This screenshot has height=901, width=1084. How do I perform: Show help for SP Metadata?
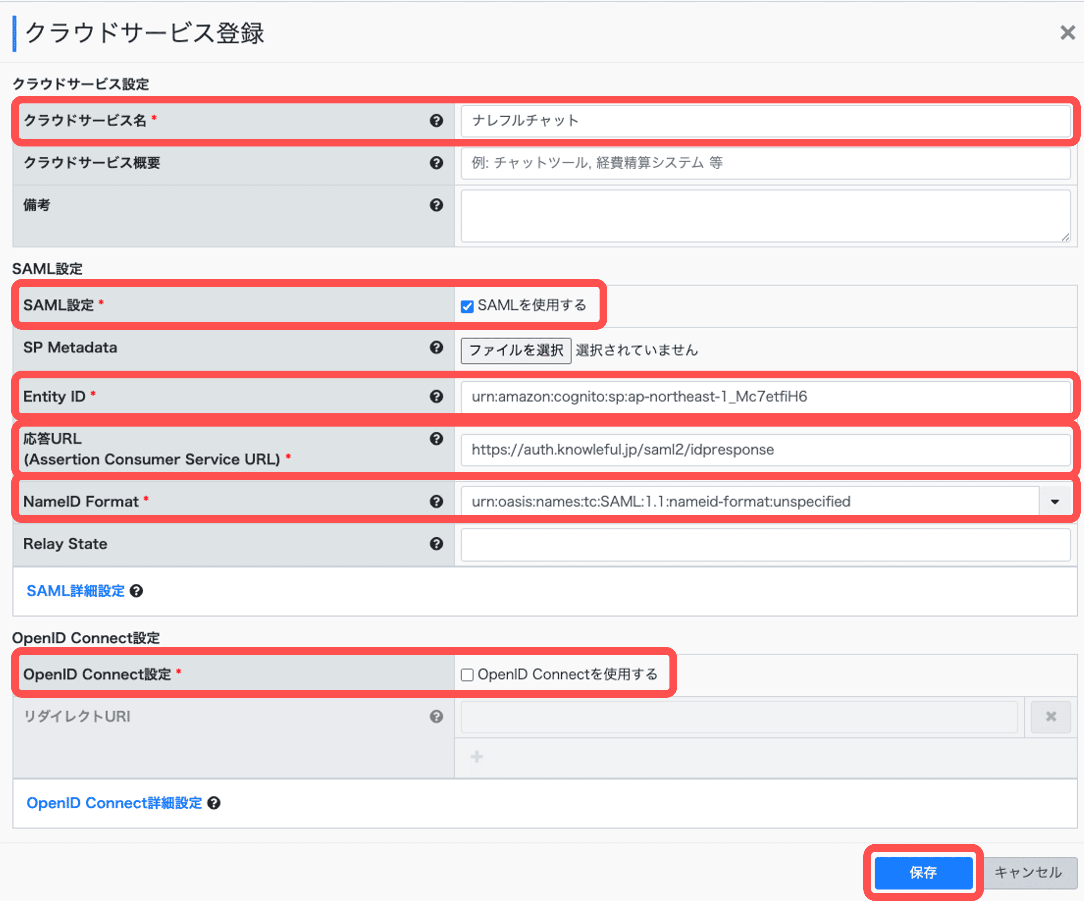(436, 347)
